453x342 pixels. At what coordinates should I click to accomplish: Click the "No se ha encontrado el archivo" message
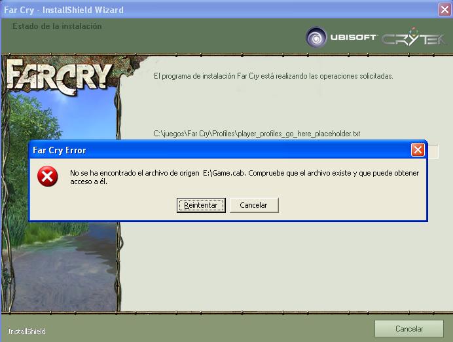pos(244,177)
